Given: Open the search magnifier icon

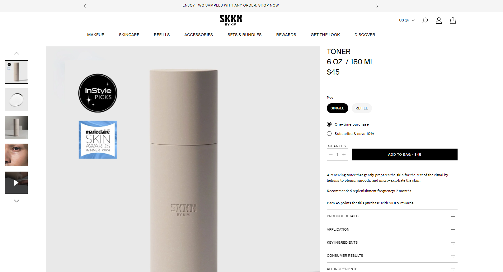Looking at the screenshot, I should tap(425, 21).
